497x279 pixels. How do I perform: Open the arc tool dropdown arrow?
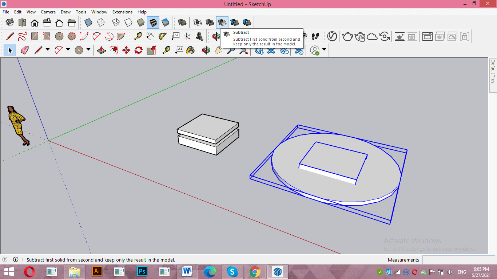click(x=68, y=49)
